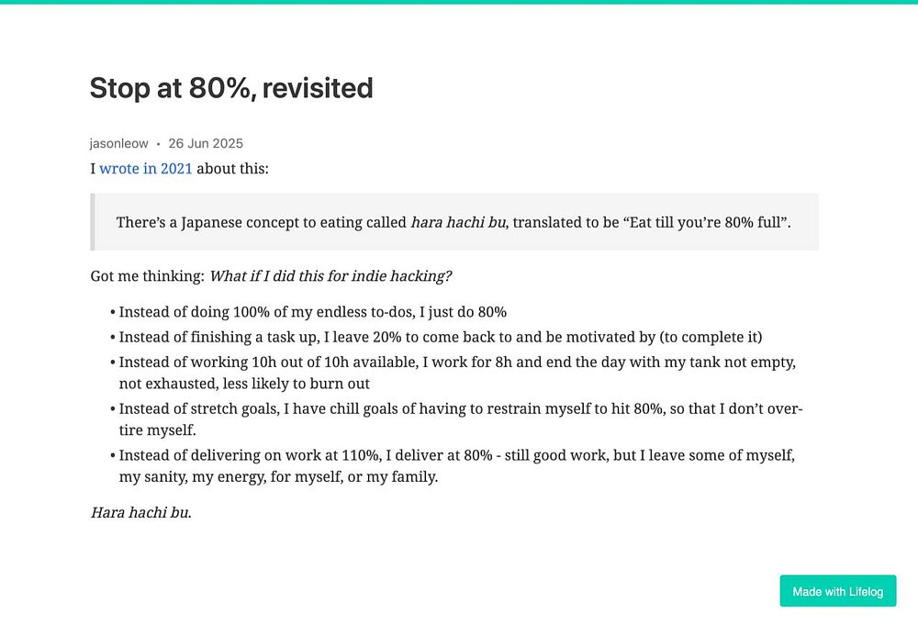
Task: Click the teal bar at the page top
Action: (x=459, y=2)
